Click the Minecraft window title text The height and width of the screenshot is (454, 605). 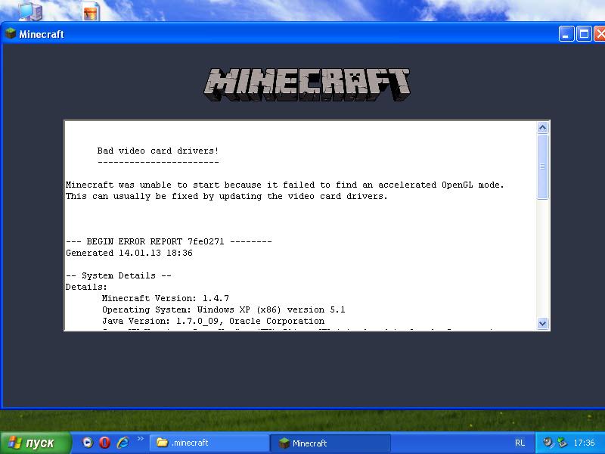(x=42, y=34)
